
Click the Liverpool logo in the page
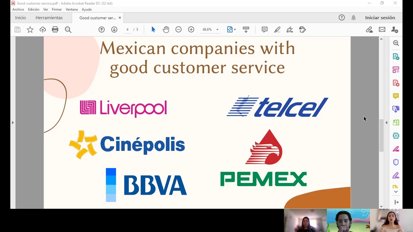tap(123, 108)
